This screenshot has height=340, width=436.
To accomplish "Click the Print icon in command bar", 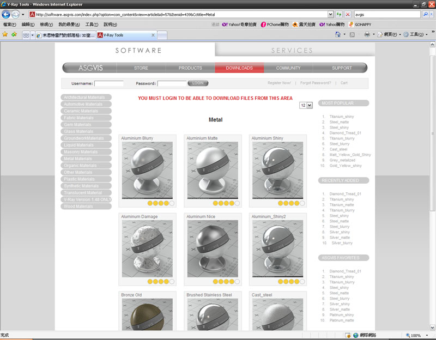I will (367, 34).
